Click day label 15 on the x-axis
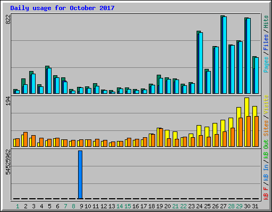The height and width of the screenshot is (212, 272). click(127, 206)
